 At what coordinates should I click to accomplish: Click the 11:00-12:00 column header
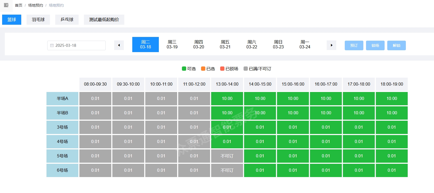coord(194,84)
